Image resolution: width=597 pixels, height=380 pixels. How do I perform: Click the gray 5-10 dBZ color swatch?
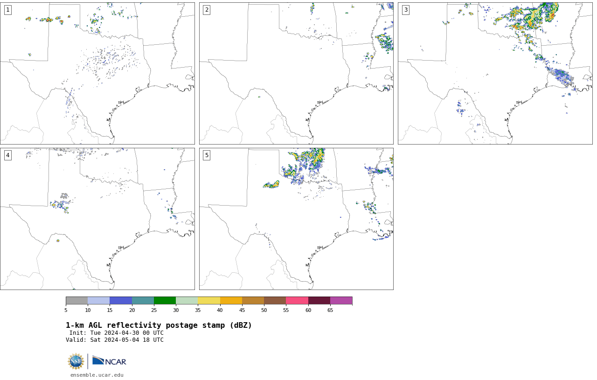point(76,300)
